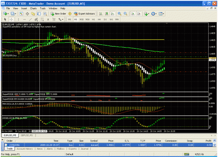The image size is (218, 157).
Task: Toggle the Auto Scroll chart button
Action: [x=133, y=14]
